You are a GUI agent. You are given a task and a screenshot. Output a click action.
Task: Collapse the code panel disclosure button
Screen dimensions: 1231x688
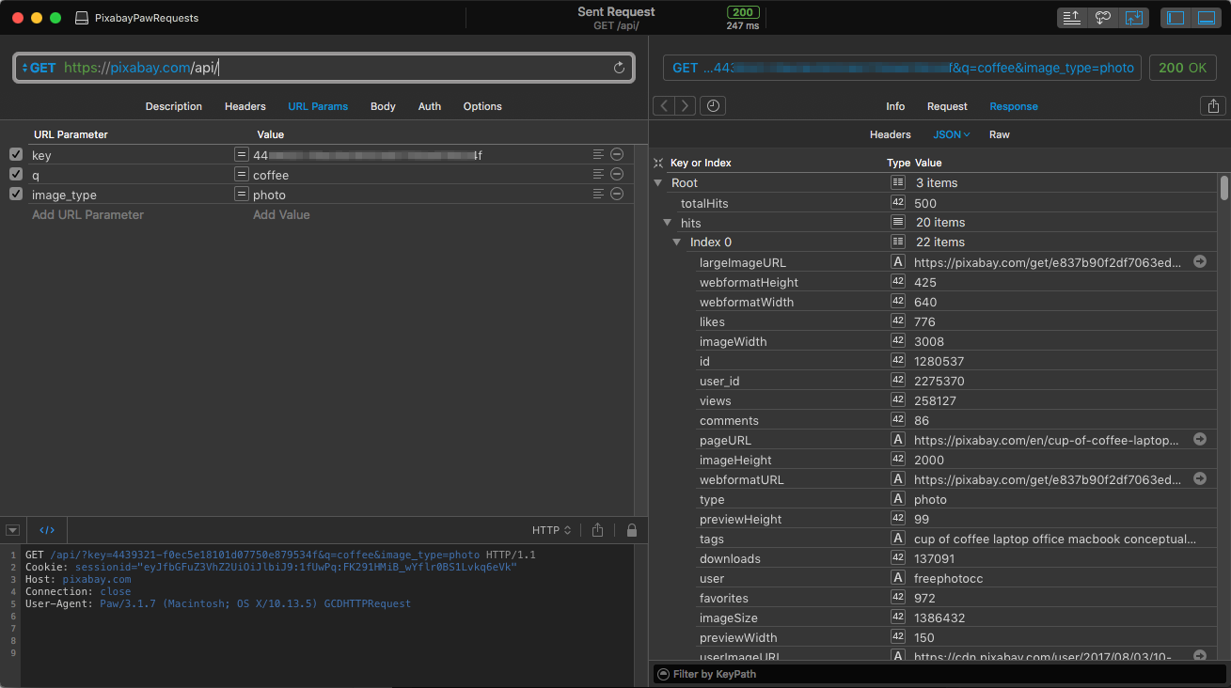[x=12, y=530]
